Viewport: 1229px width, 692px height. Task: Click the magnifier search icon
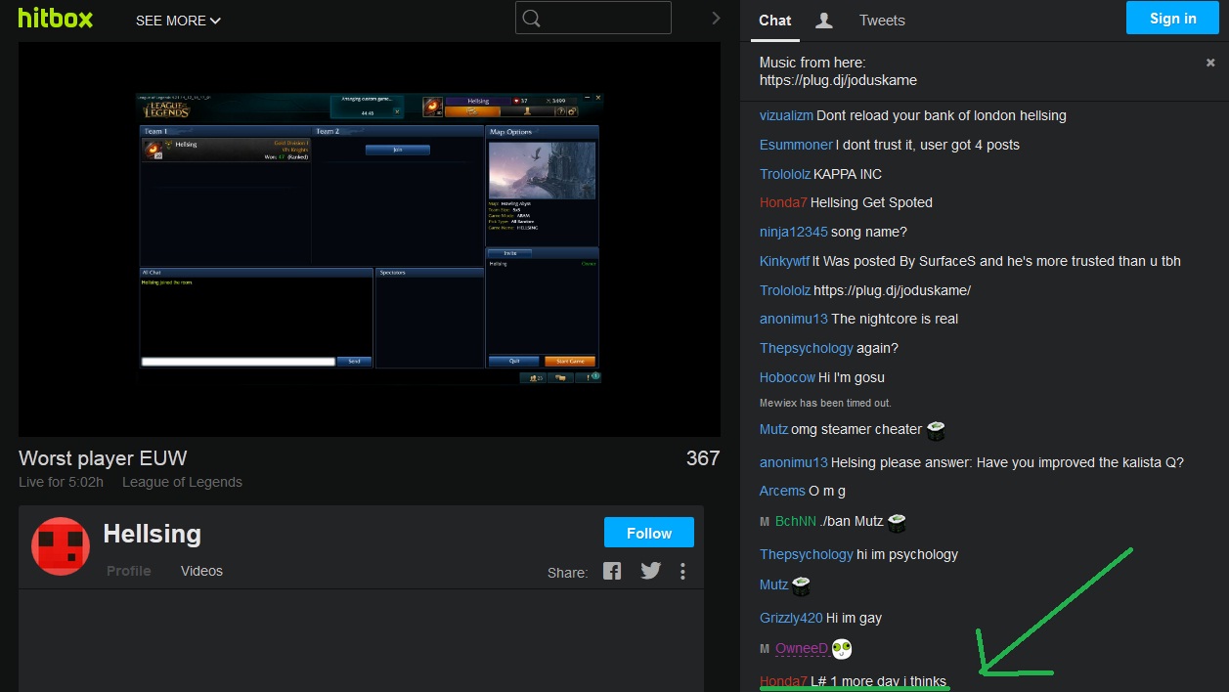(x=532, y=19)
